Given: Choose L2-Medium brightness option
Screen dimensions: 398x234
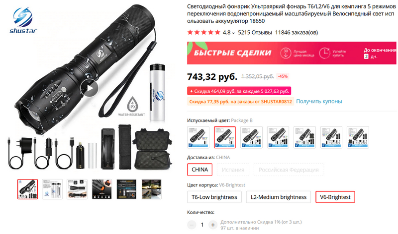Looking at the screenshot, I should click(279, 197).
